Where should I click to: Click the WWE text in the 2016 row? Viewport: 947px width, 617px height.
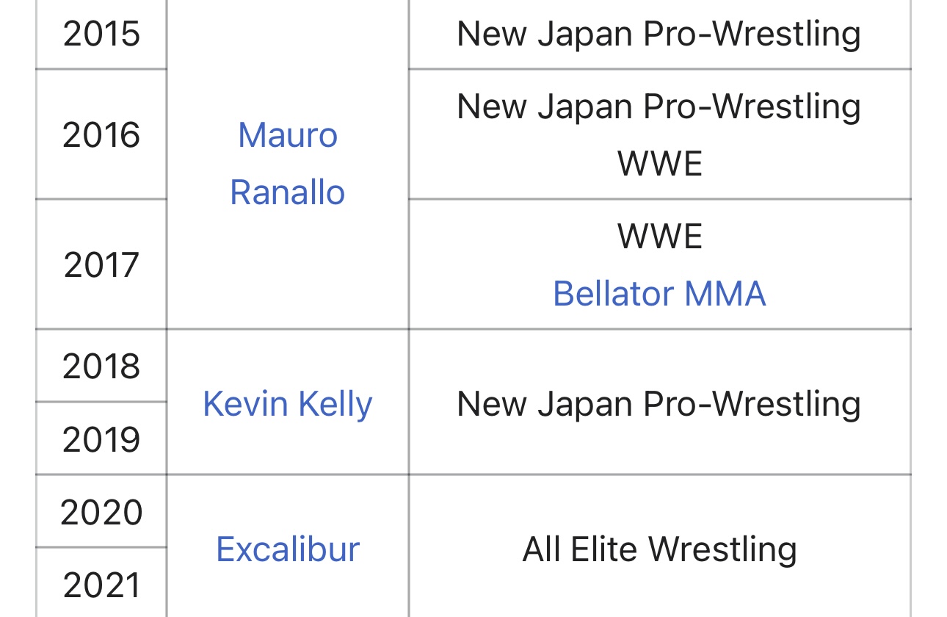coord(659,164)
